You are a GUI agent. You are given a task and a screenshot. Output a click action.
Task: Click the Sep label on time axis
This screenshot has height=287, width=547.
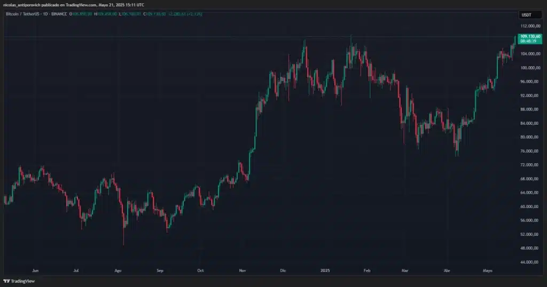160,270
